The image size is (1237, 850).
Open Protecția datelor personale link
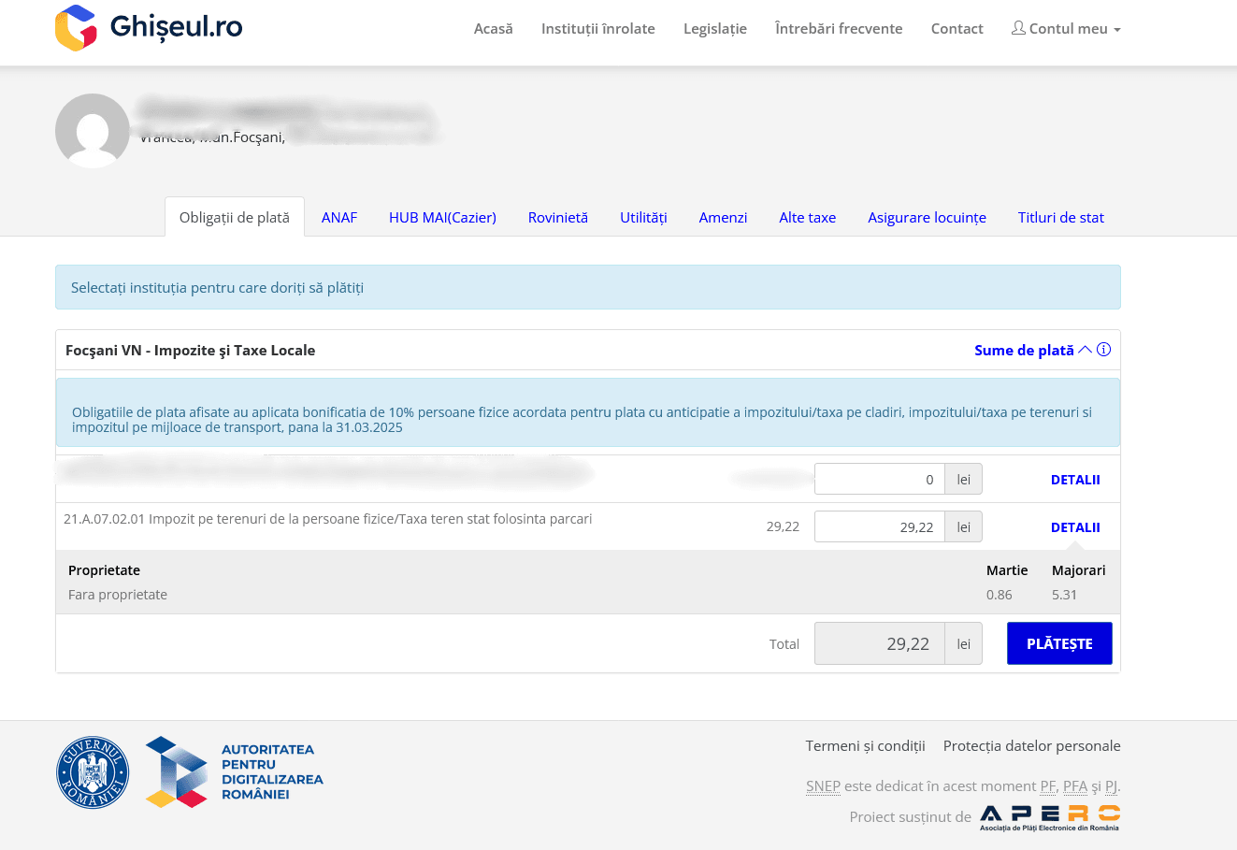[x=1031, y=746]
